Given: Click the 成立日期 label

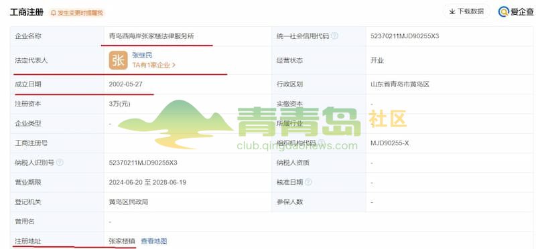Looking at the screenshot, I should click(x=28, y=84).
